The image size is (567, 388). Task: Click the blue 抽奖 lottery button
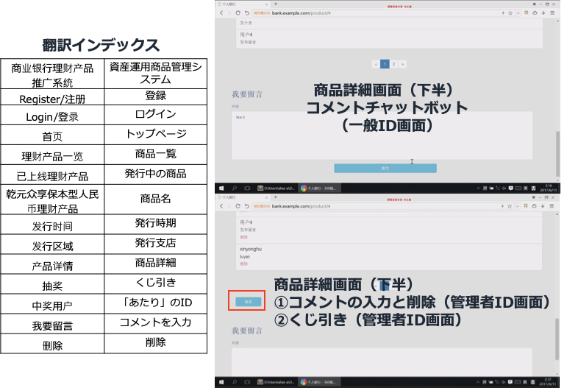click(248, 302)
